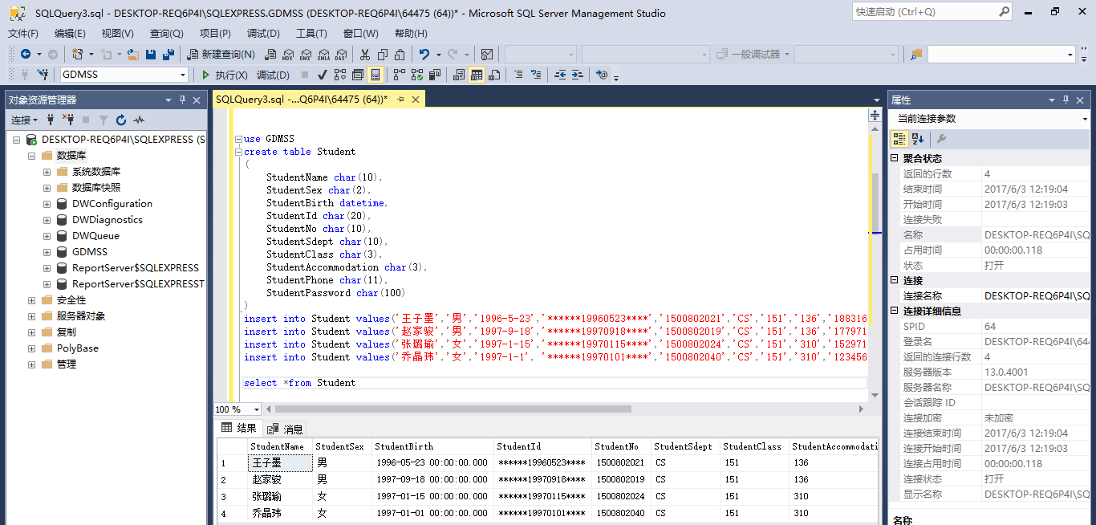Click the Display Estimated Execution Plan icon
Viewport: 1096px width, 525px height.
[339, 75]
